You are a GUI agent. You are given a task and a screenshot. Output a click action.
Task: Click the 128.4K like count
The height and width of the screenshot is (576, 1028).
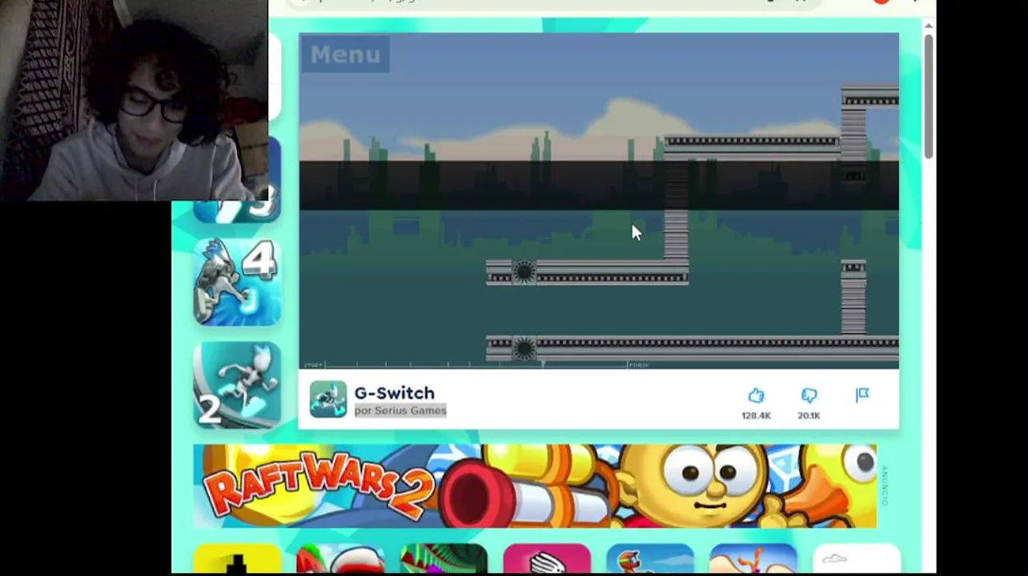coord(757,416)
